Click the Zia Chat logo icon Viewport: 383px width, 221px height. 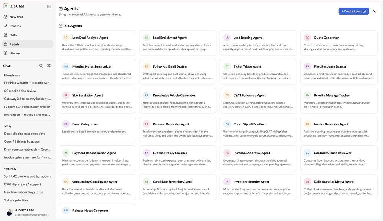[6, 6]
